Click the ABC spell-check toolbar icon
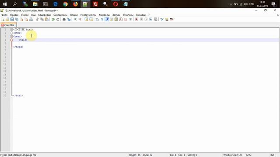The image size is (280, 157). click(171, 19)
